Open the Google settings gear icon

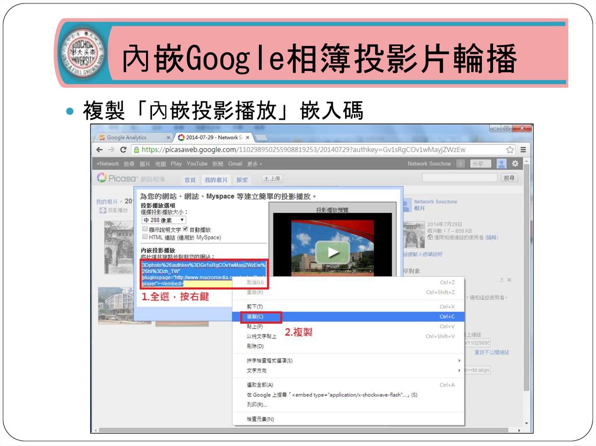point(515,163)
